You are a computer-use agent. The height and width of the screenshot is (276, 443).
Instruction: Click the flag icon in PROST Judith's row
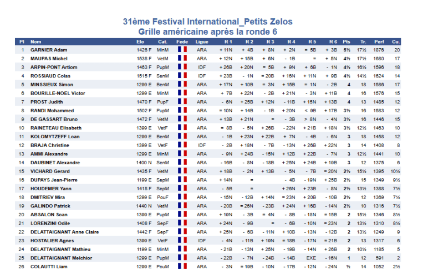pos(182,102)
